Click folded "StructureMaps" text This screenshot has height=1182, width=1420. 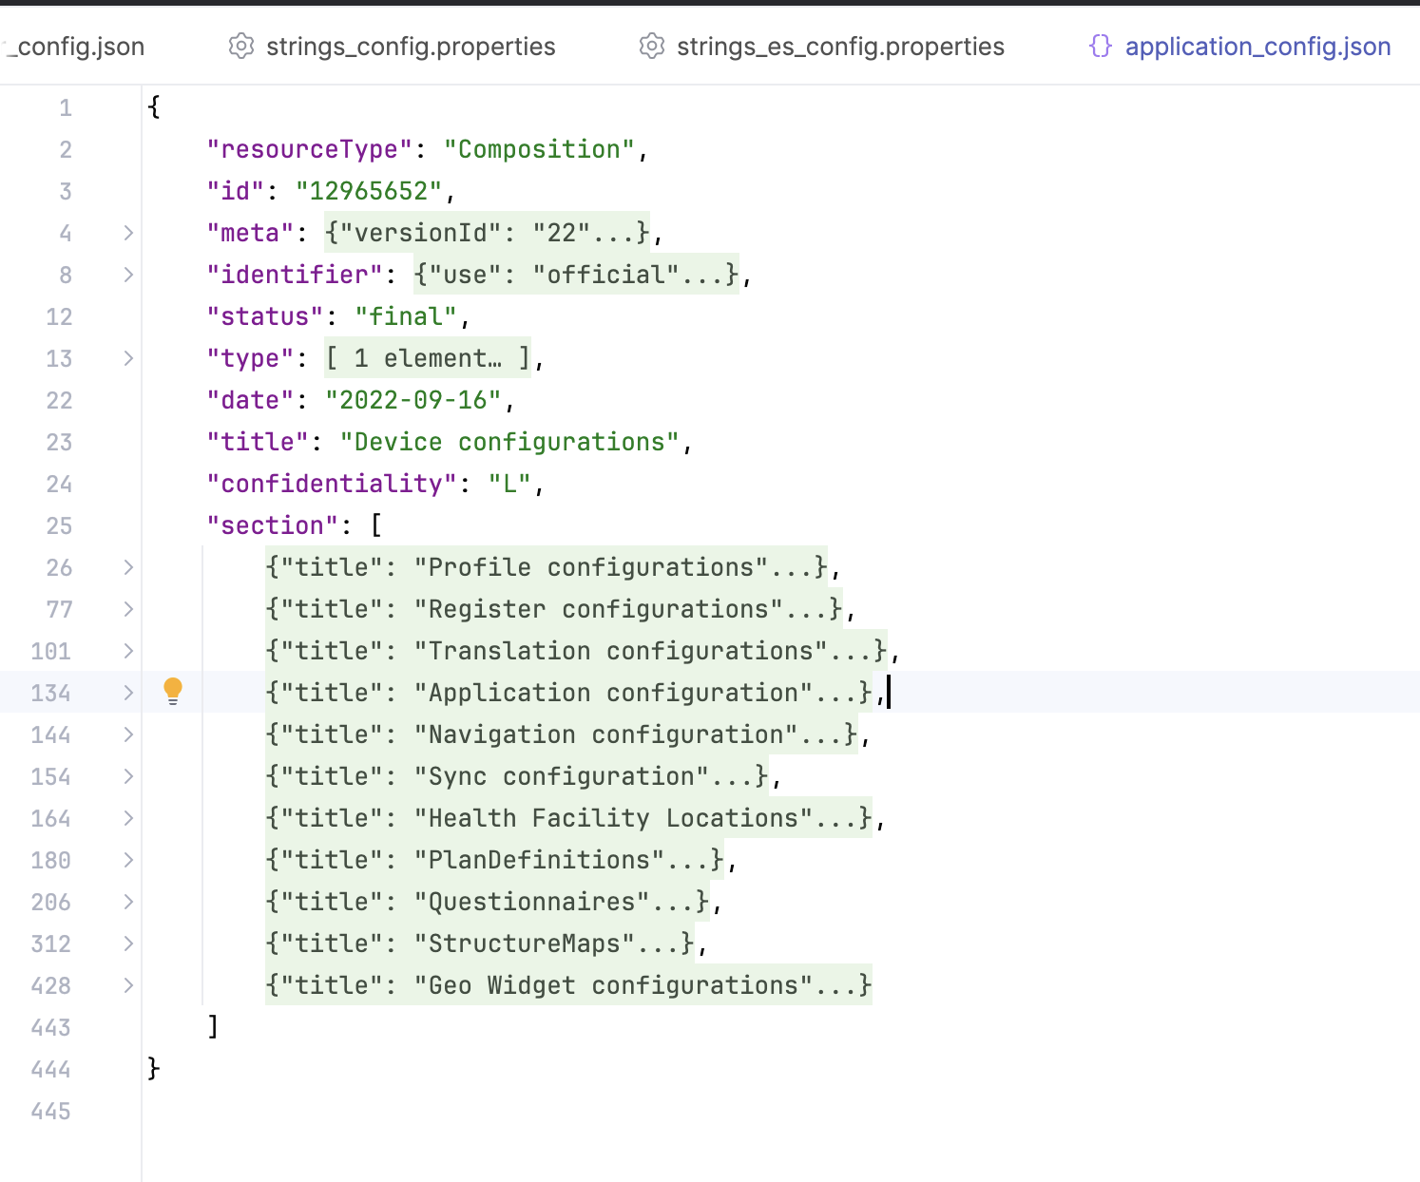(x=480, y=944)
